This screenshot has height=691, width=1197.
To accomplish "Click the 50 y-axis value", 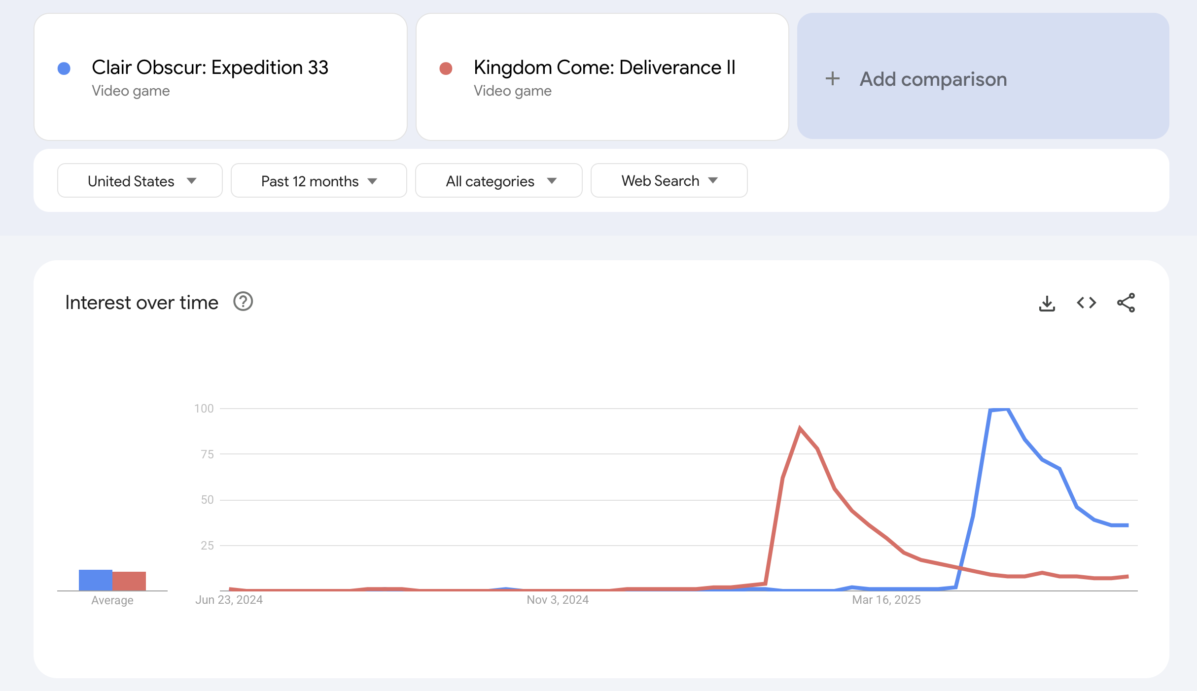I will click(x=208, y=500).
